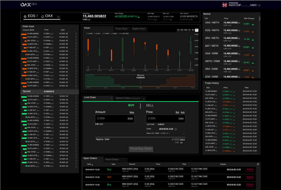Switch to the Depth Chart tab
Screen dimensions: 281x190
(x=138, y=29)
